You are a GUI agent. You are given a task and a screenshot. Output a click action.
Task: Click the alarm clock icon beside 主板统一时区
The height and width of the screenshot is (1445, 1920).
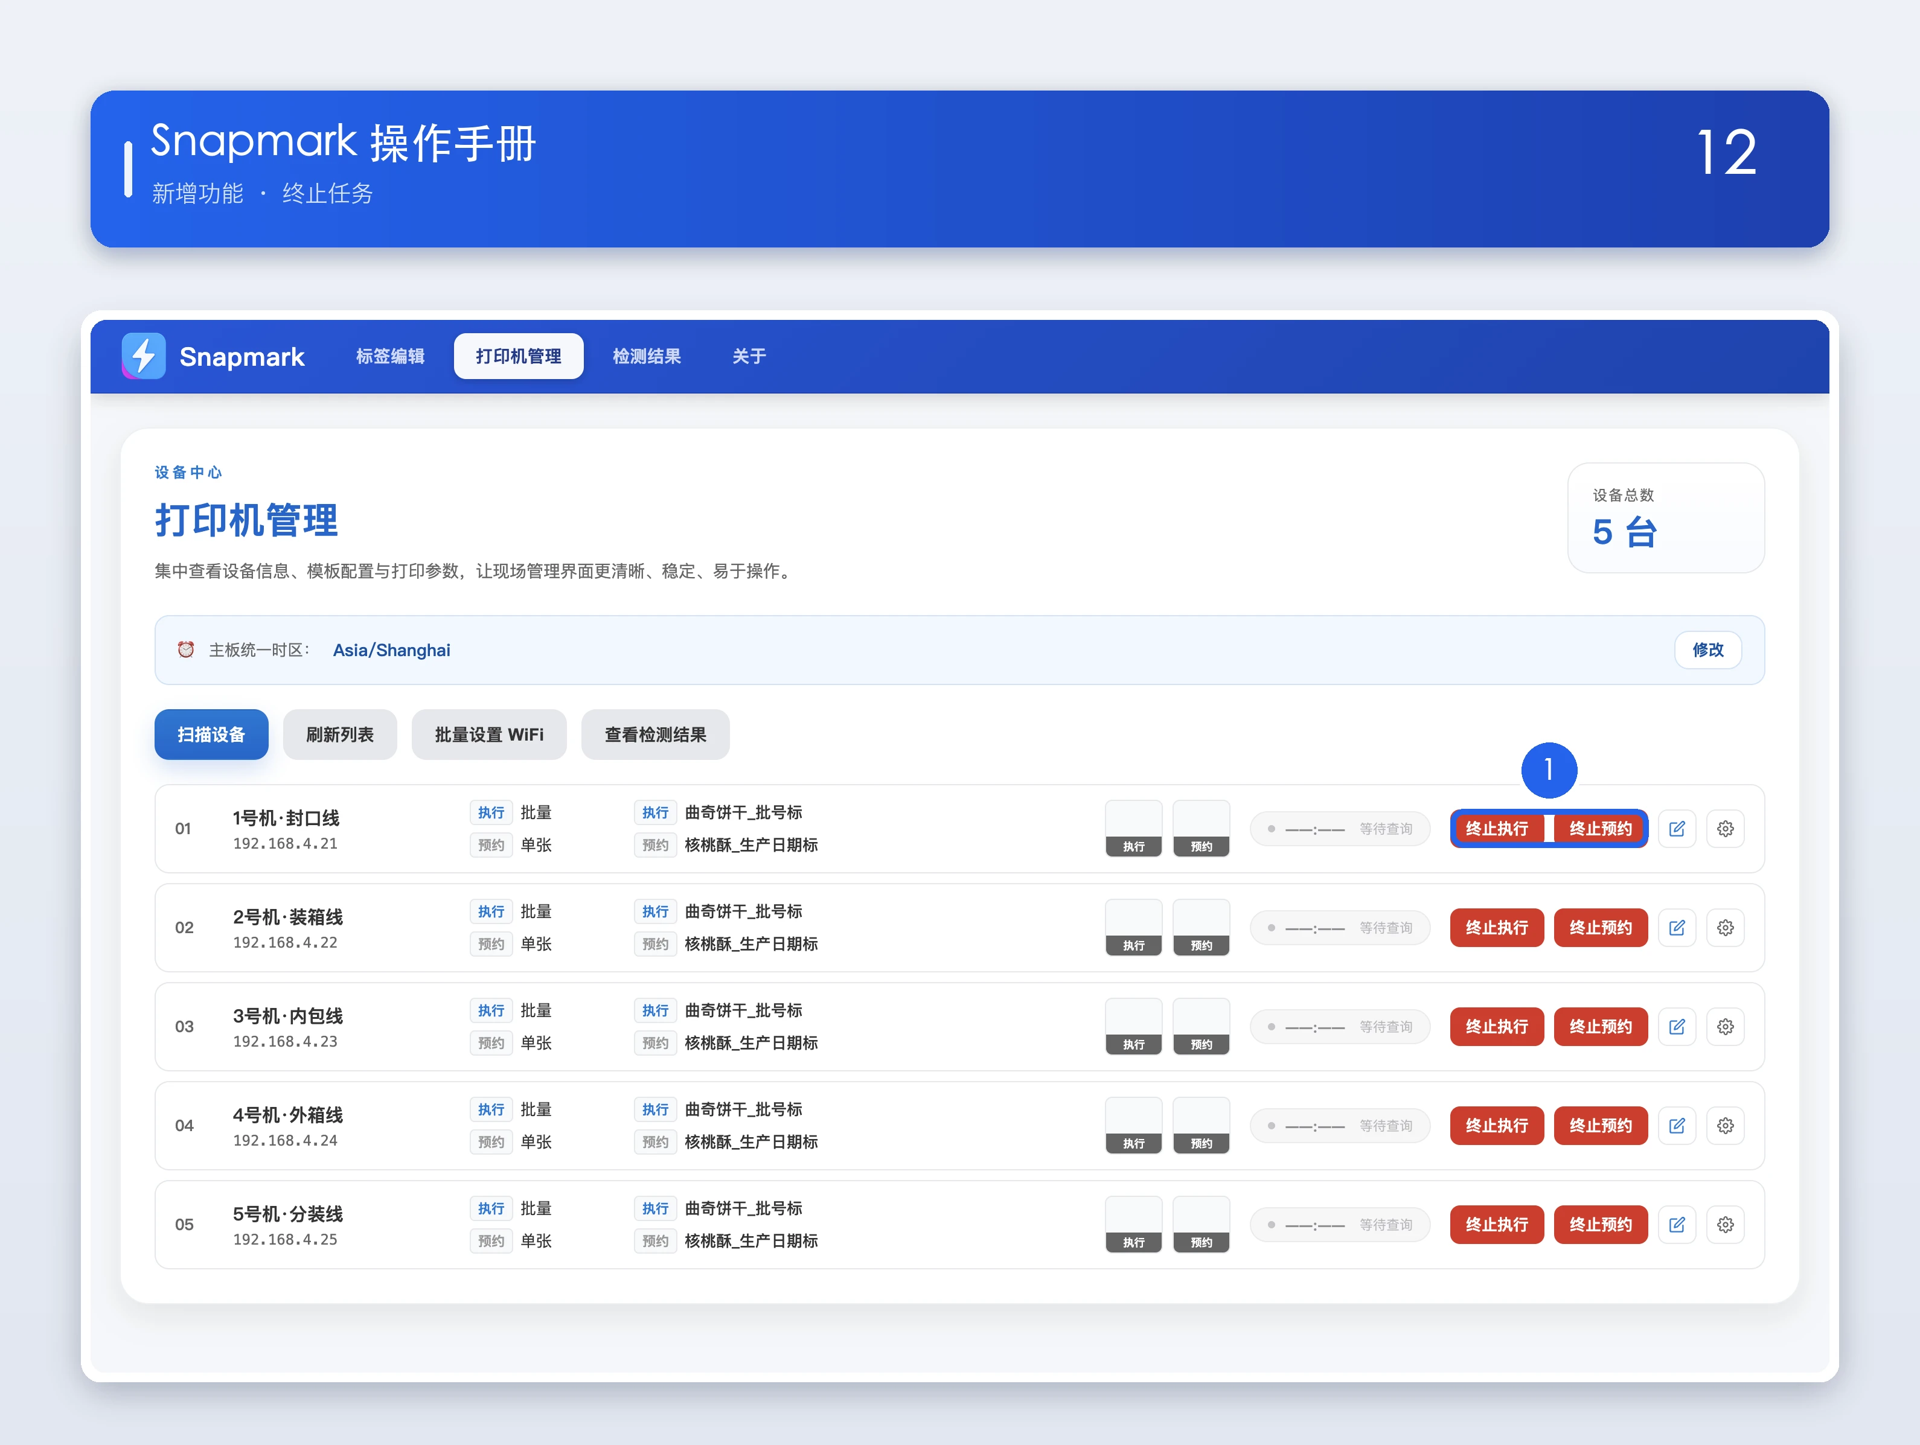click(x=186, y=650)
